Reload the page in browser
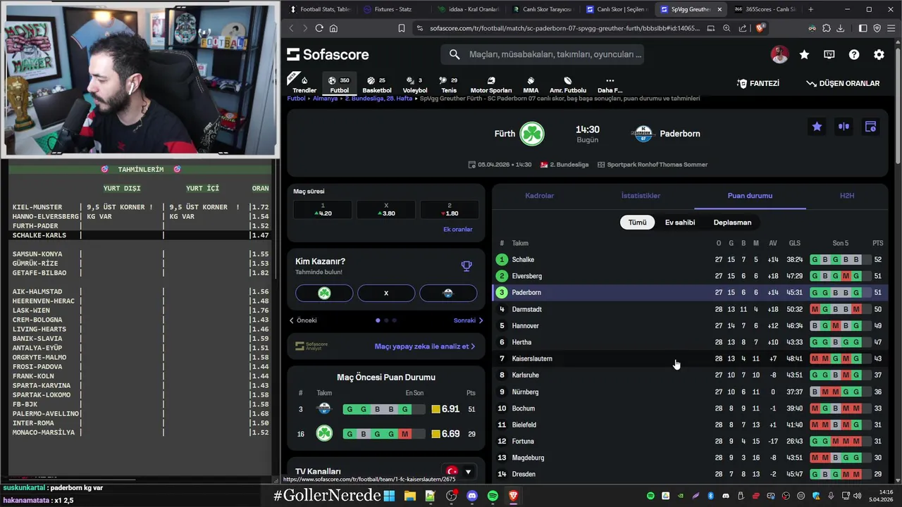The image size is (902, 507). (x=319, y=28)
